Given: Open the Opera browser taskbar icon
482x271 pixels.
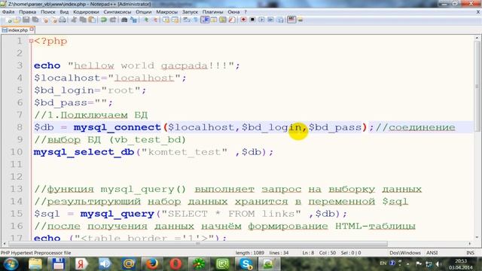Looking at the screenshot, I should coord(175,264).
